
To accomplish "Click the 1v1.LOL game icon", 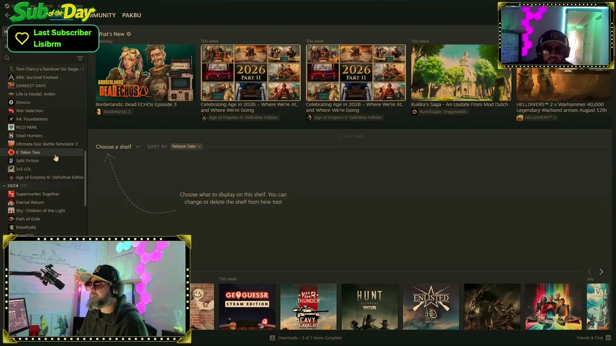I will point(11,169).
